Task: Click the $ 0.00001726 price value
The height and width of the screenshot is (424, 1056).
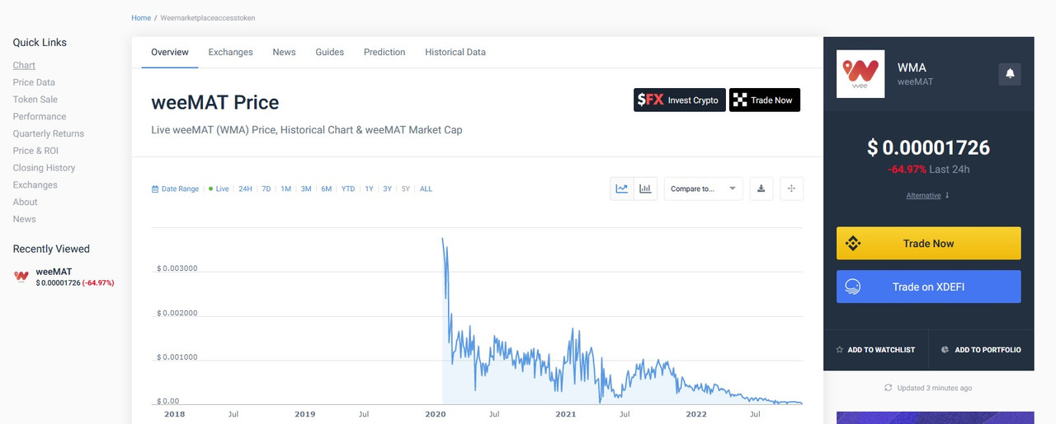Action: coord(928,148)
